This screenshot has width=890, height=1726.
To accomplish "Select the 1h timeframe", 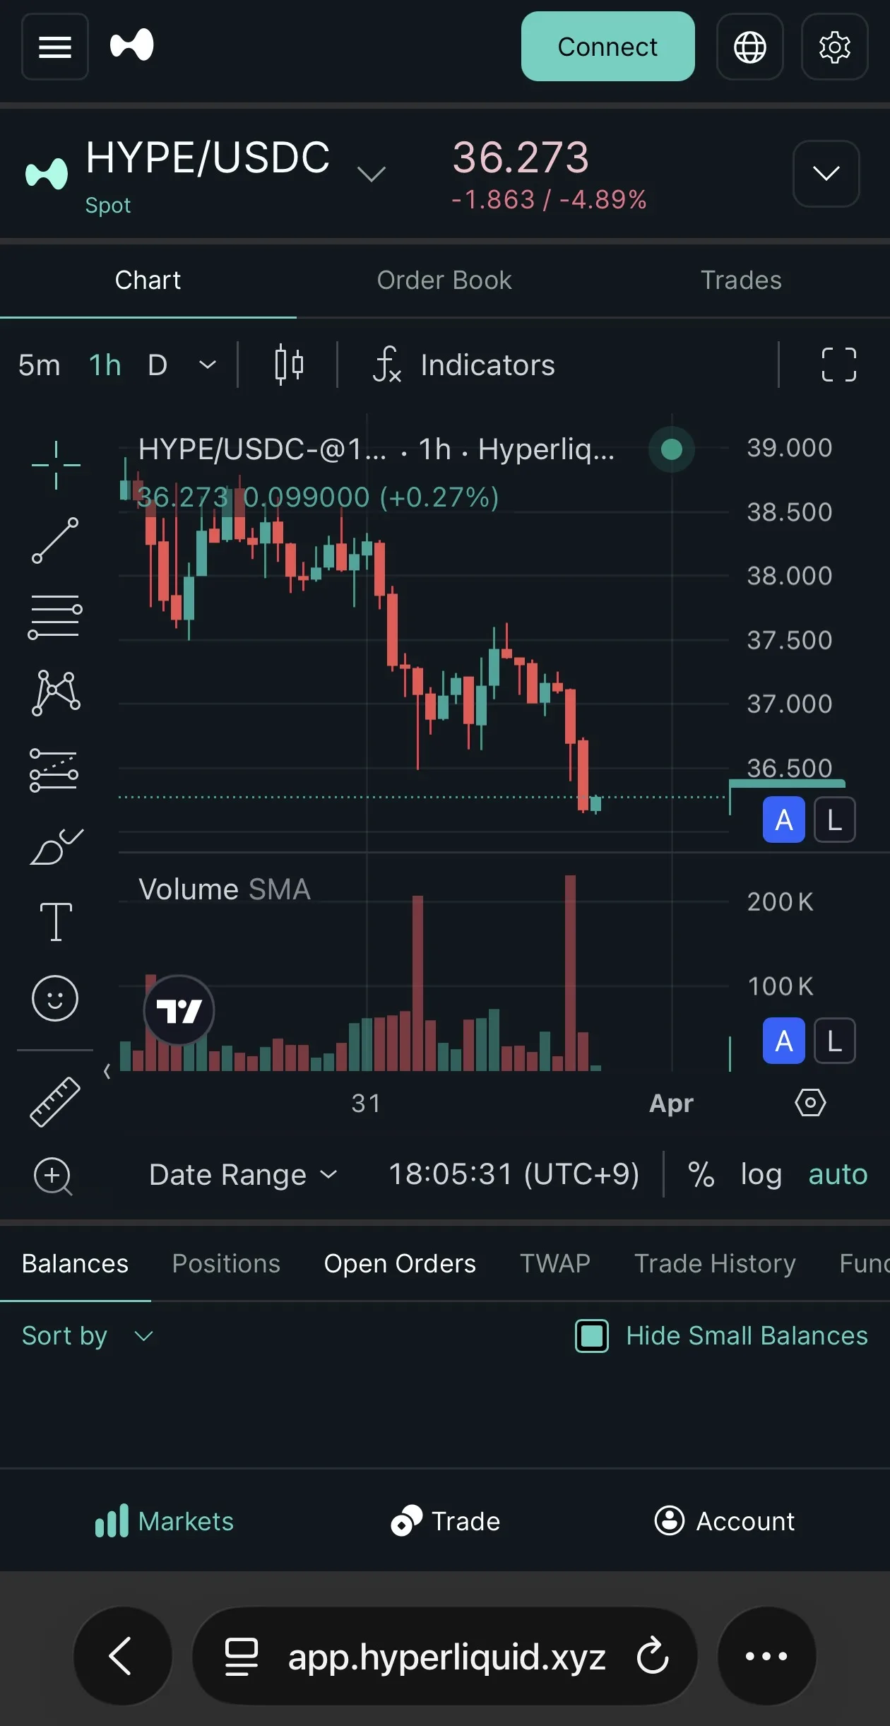I will [x=105, y=365].
